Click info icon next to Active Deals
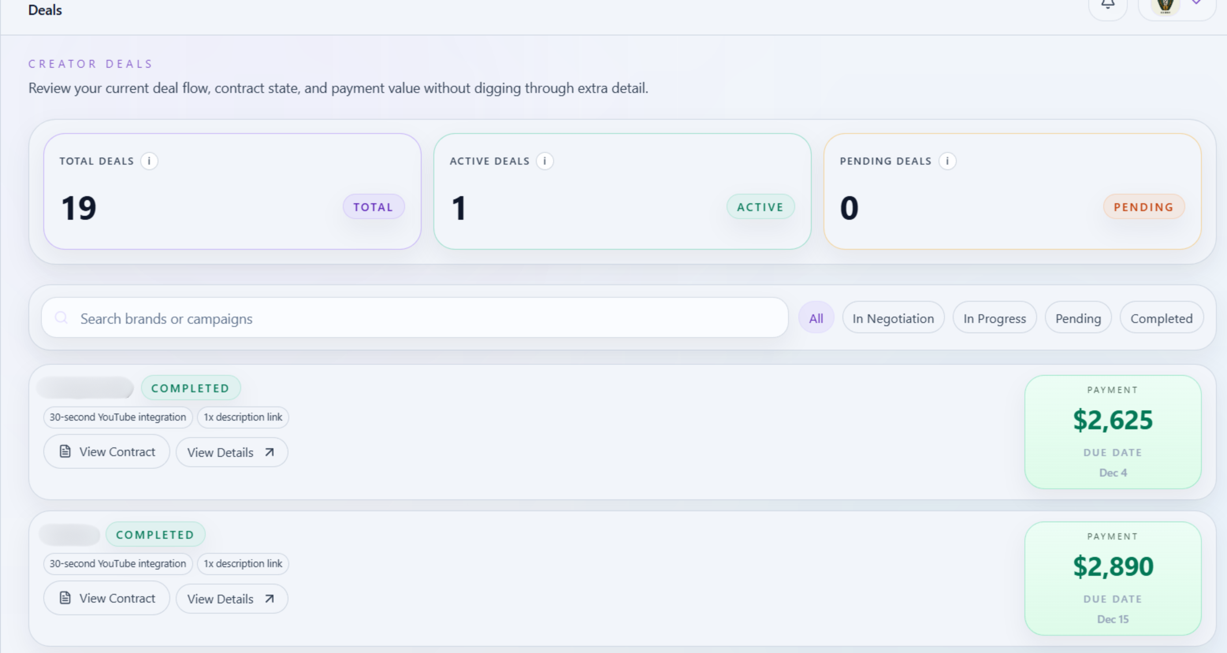This screenshot has height=653, width=1227. (x=545, y=161)
